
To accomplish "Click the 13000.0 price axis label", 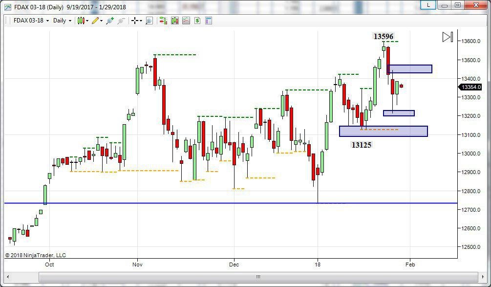I will [x=470, y=154].
